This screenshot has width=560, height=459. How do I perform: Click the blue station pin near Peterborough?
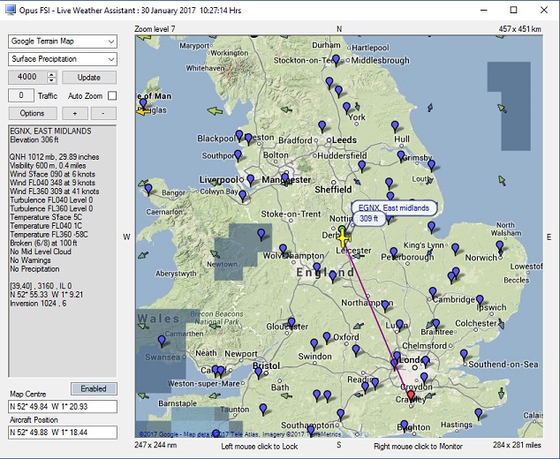pyautogui.click(x=393, y=253)
